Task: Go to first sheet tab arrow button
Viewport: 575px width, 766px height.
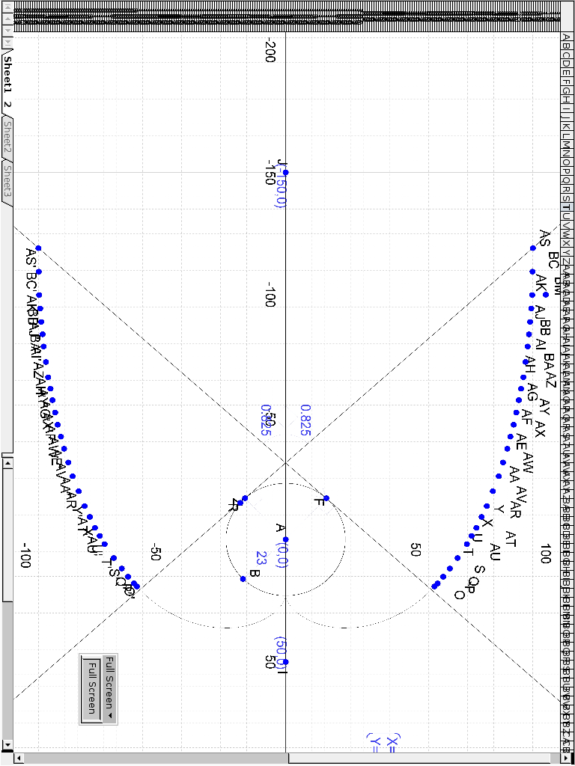Action: tap(7, 6)
